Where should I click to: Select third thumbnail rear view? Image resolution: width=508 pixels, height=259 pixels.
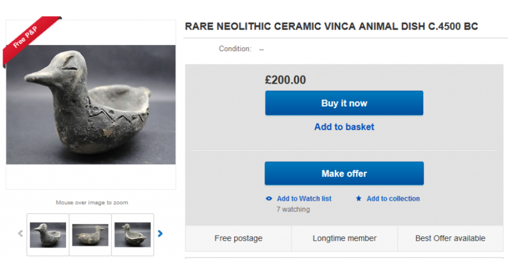[x=132, y=234]
